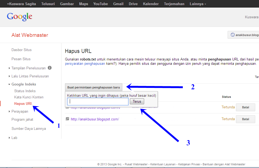Select Kata Kunci Konten in sidebar

(x=29, y=97)
